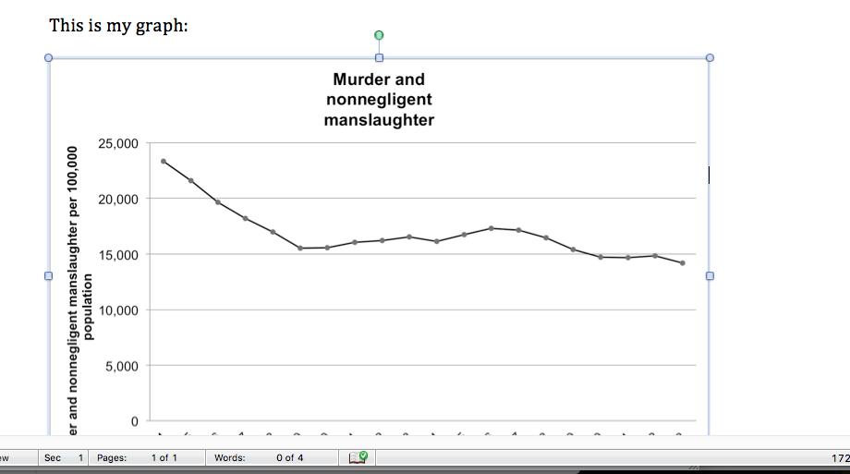Click the zoom percentage in status bar
Viewport: 850px width, 474px height.
(840, 457)
